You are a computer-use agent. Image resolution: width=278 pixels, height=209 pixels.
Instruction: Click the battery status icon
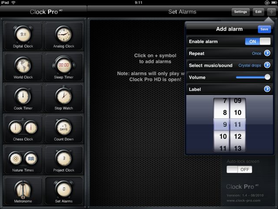pos(273,3)
